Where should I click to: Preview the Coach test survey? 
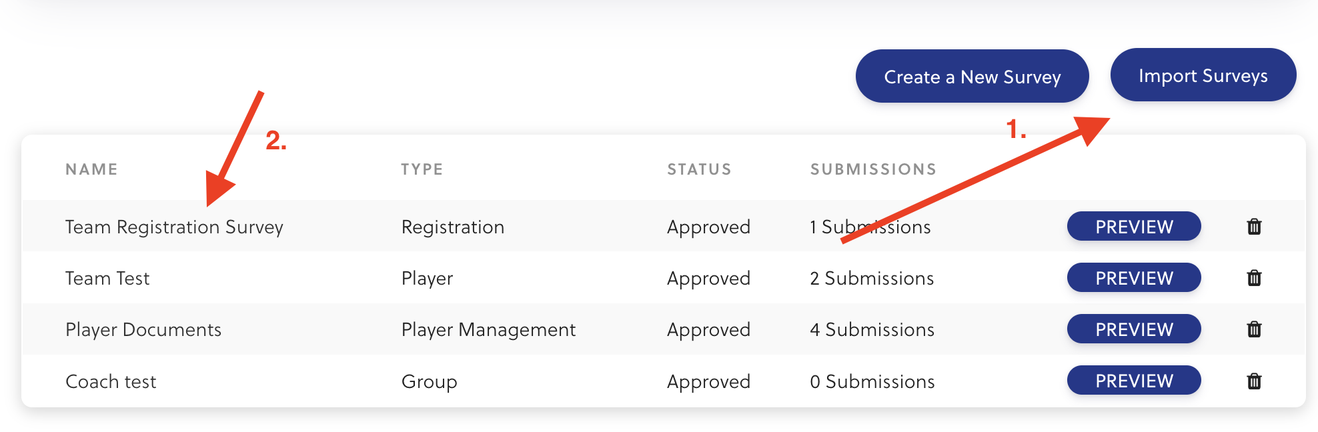tap(1133, 381)
